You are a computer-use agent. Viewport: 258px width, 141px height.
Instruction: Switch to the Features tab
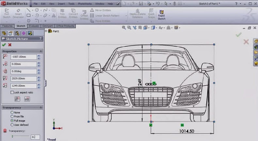tap(7, 26)
